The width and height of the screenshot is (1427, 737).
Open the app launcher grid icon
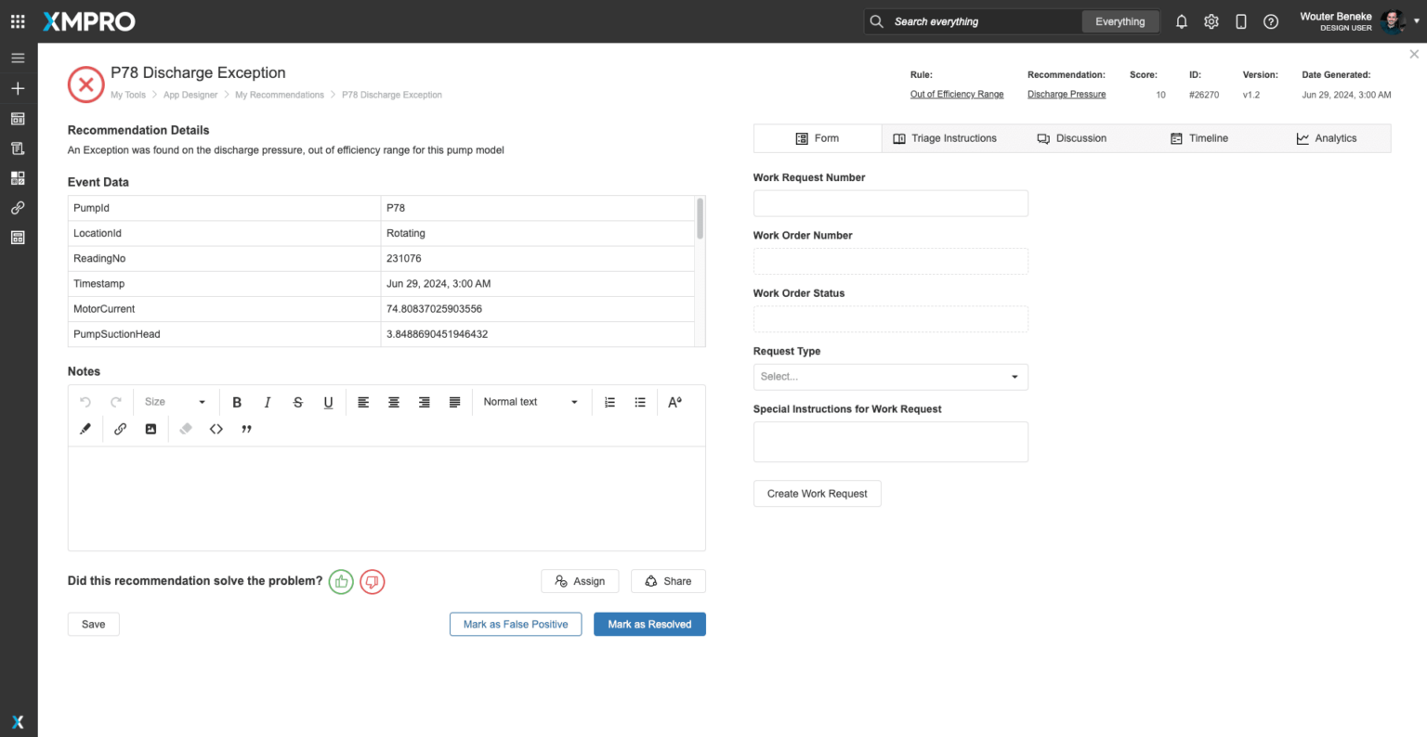18,21
